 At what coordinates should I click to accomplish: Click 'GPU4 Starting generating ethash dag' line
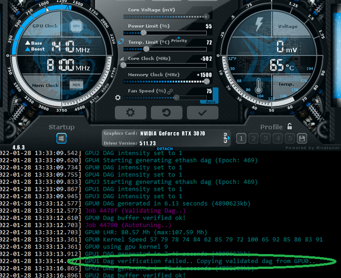(x=171, y=160)
